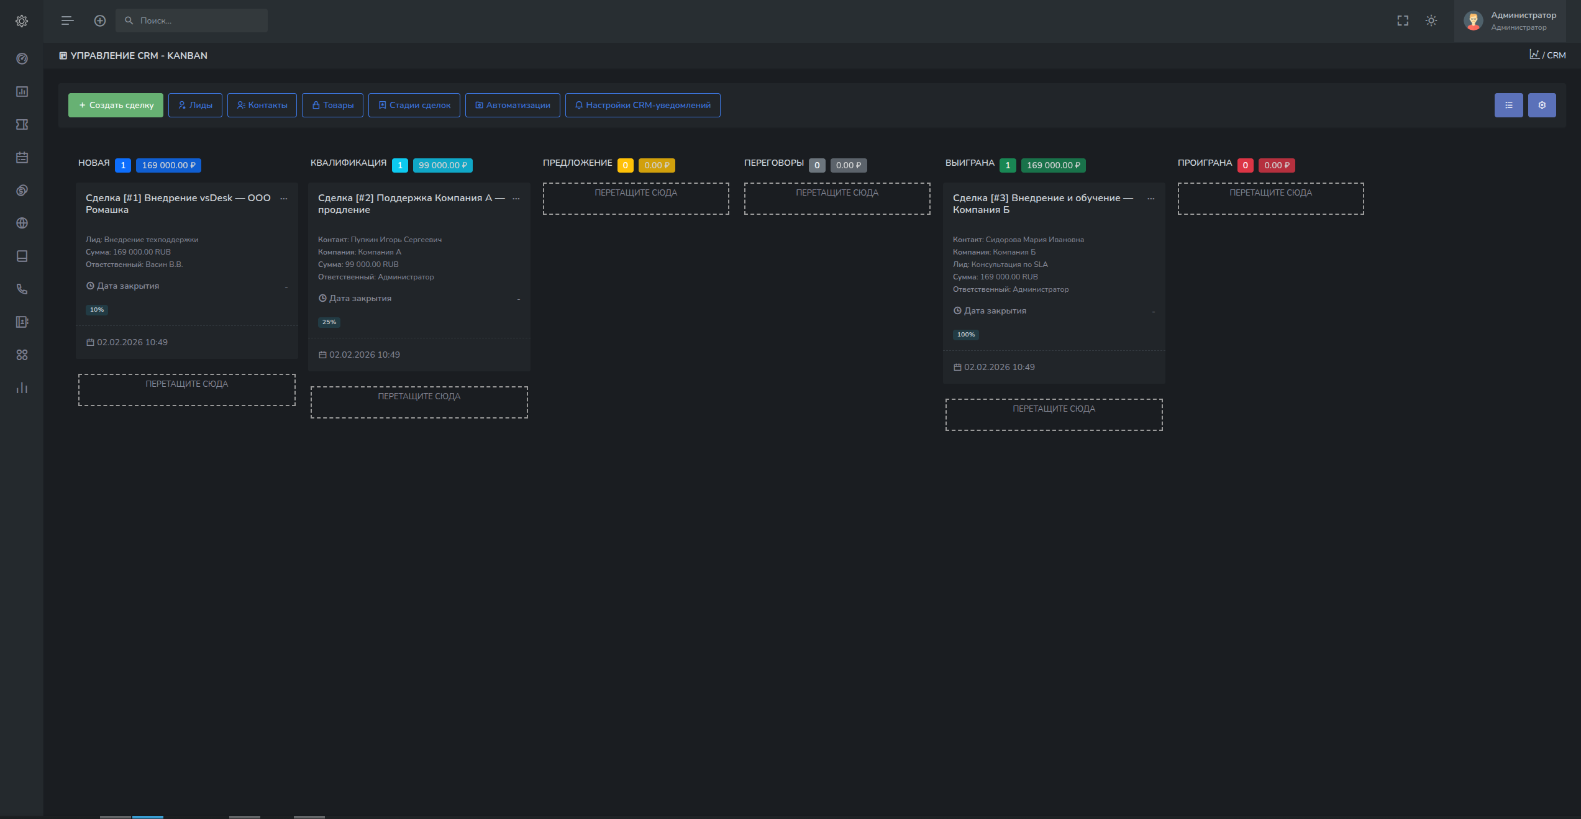Click the 10% probability badge
Image resolution: width=1581 pixels, height=819 pixels.
(x=97, y=310)
